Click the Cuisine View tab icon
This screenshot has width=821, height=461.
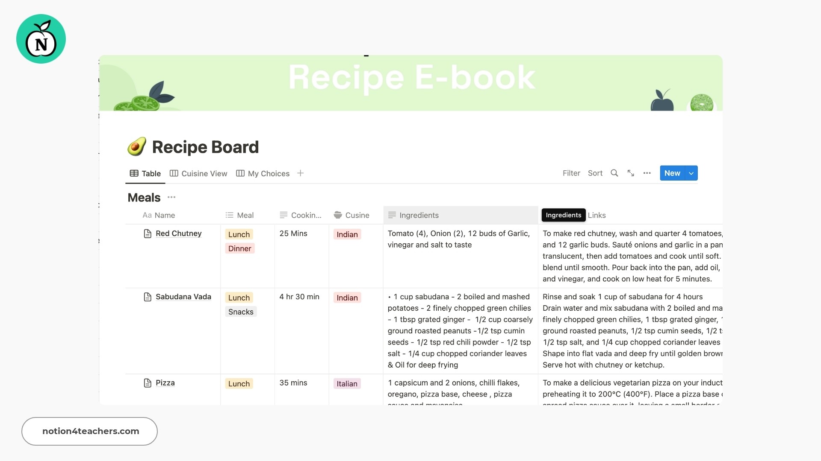pos(174,173)
